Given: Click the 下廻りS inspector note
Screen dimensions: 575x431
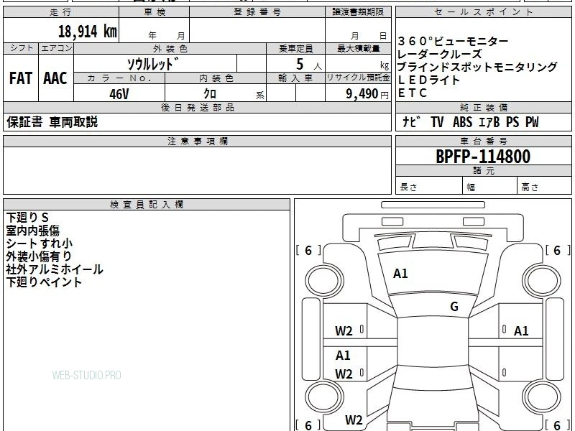Looking at the screenshot, I should coord(27,218).
